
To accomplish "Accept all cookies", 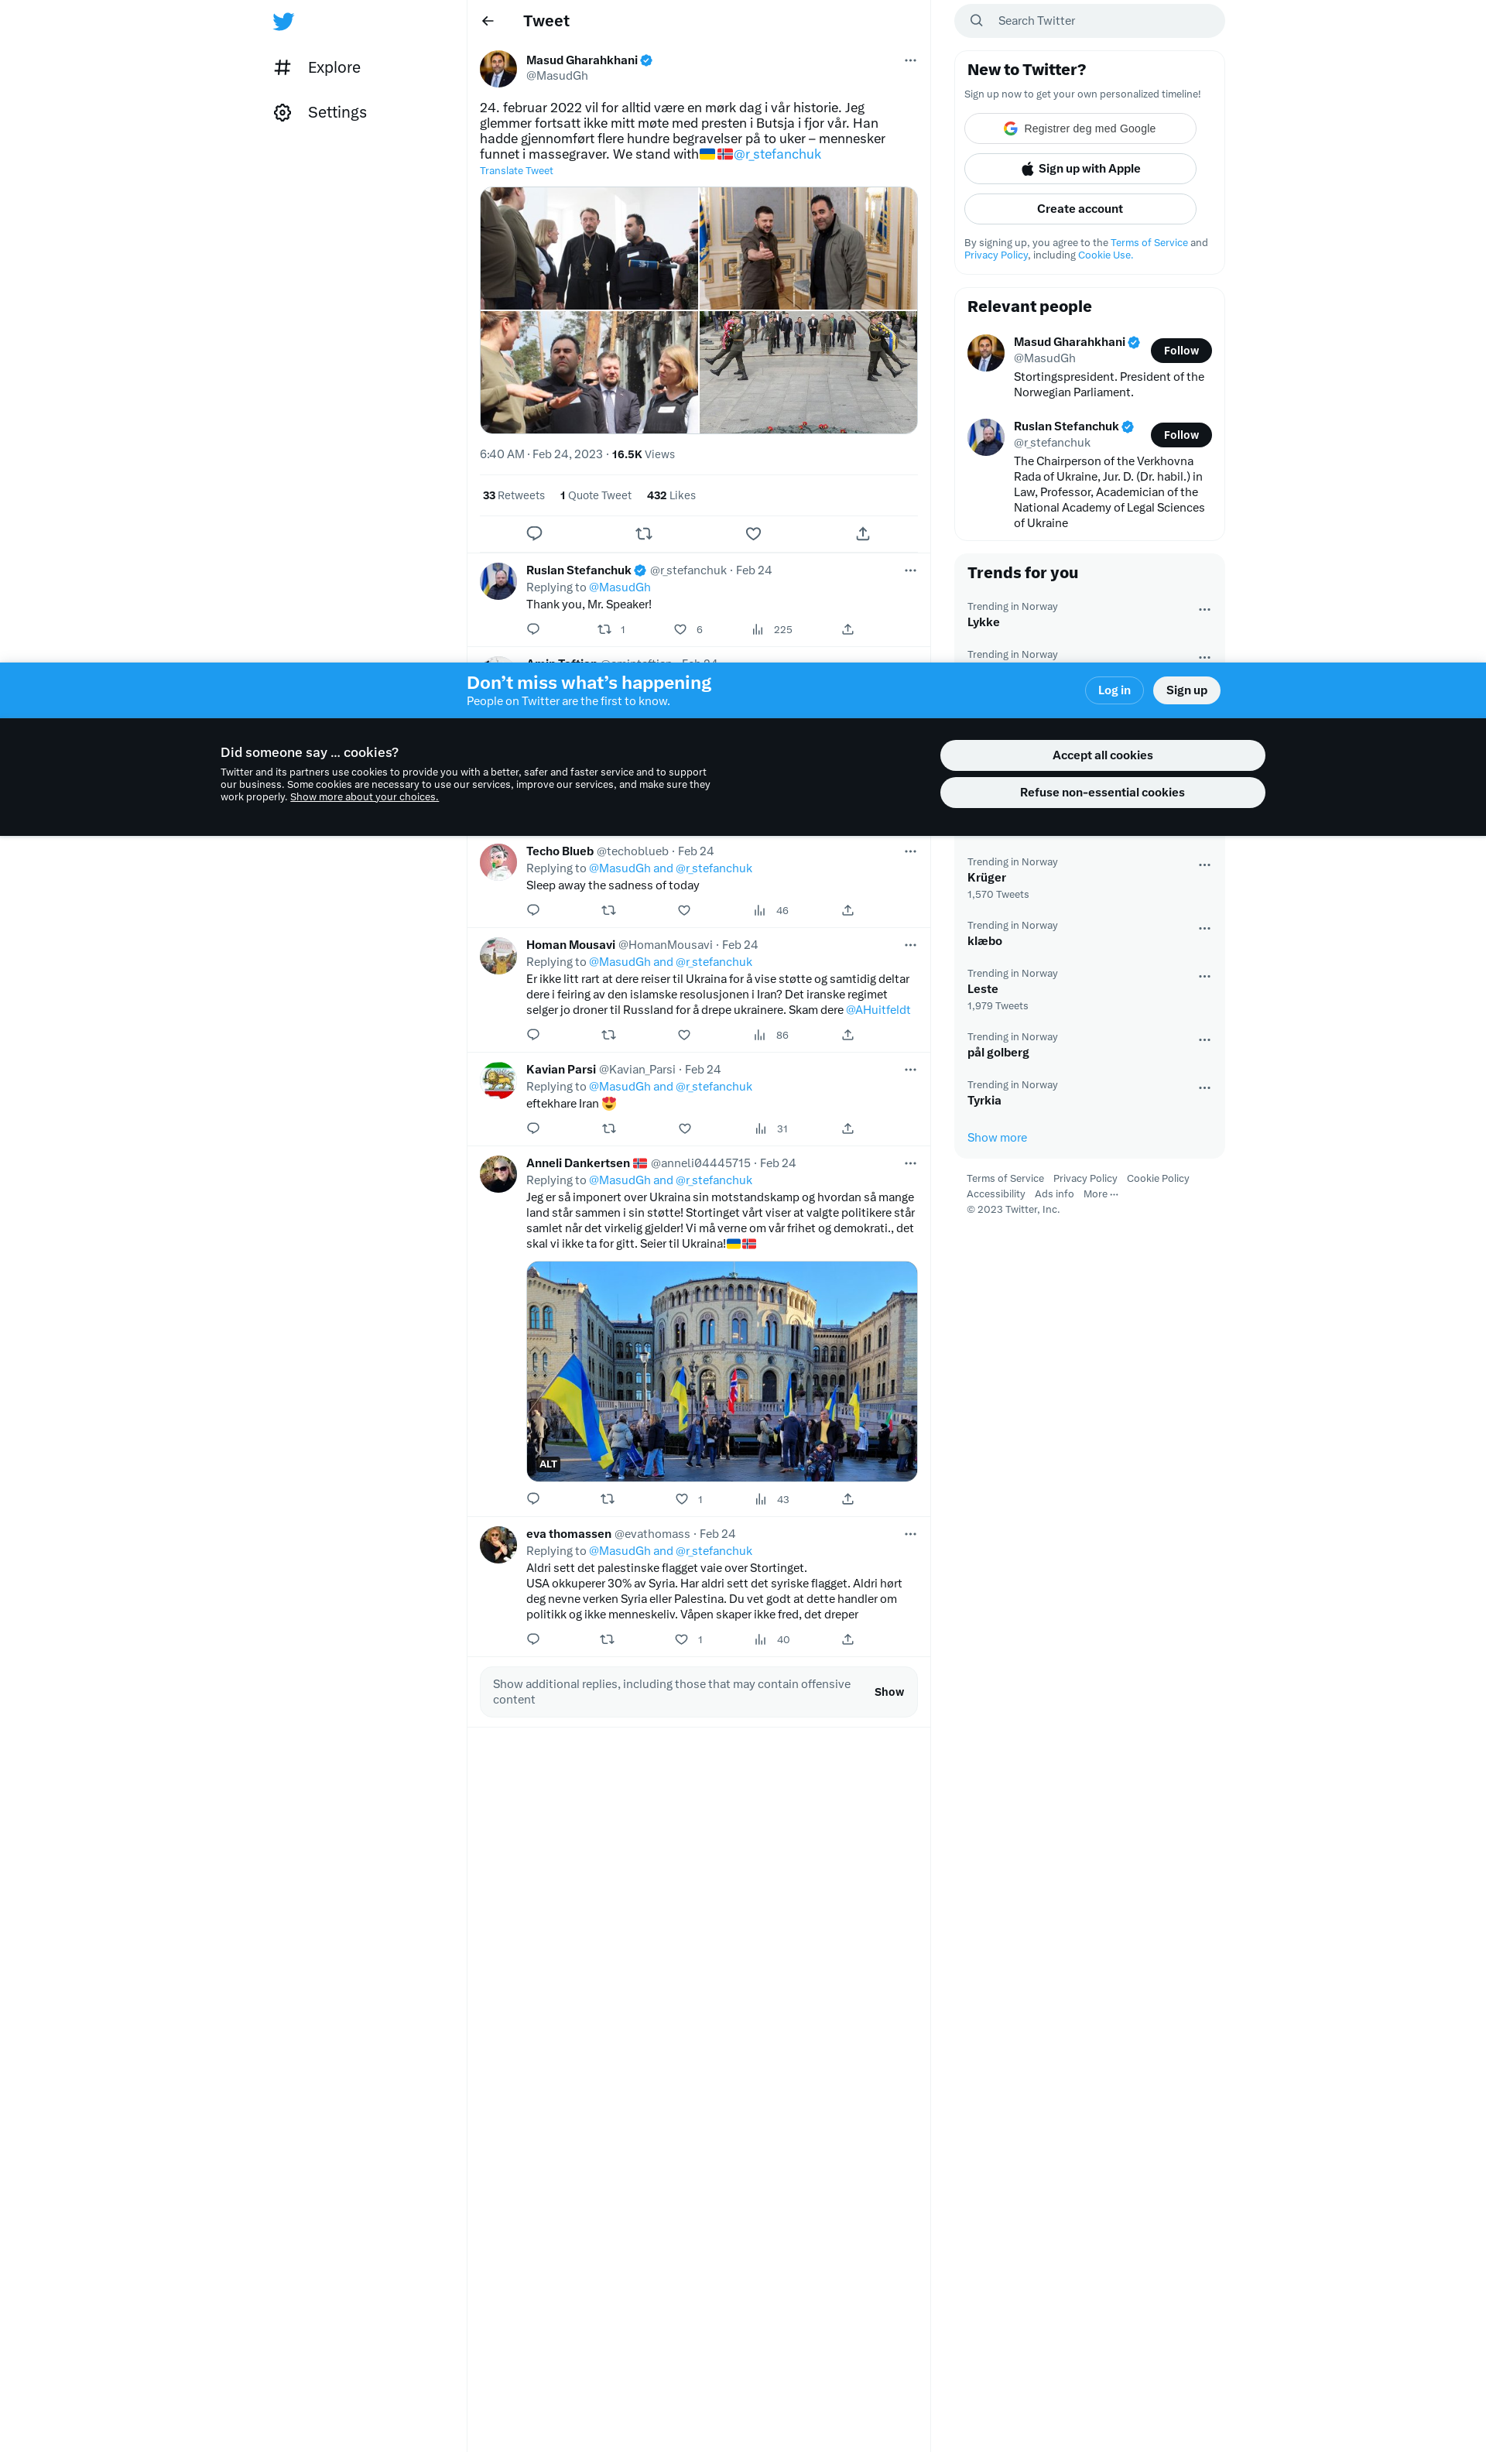I will click(x=1102, y=755).
